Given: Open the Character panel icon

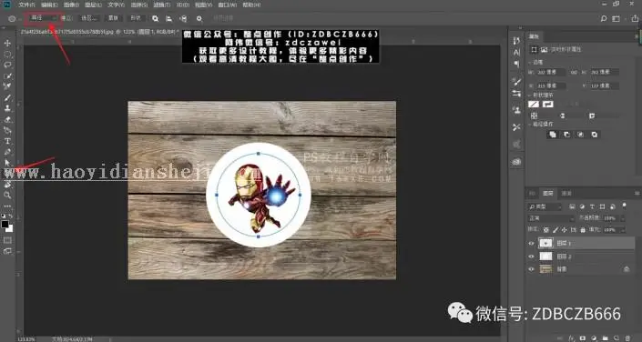Looking at the screenshot, I should 516,52.
